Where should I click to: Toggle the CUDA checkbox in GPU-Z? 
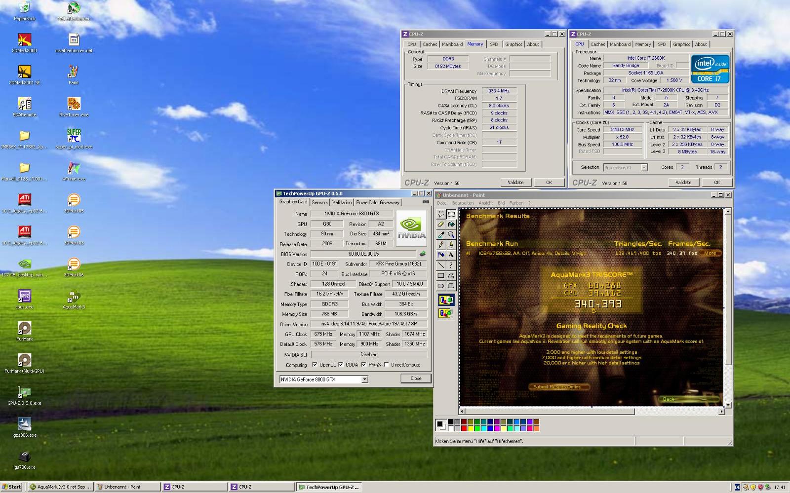tap(341, 365)
